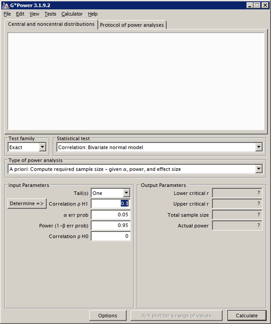Select Central and noncentral distributions tab
Screen dimensions: 271x324
coord(51,24)
